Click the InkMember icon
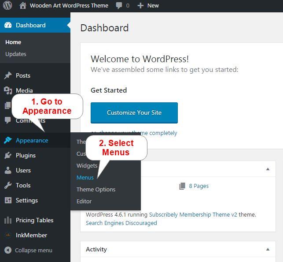The image size is (283, 262). 8,235
